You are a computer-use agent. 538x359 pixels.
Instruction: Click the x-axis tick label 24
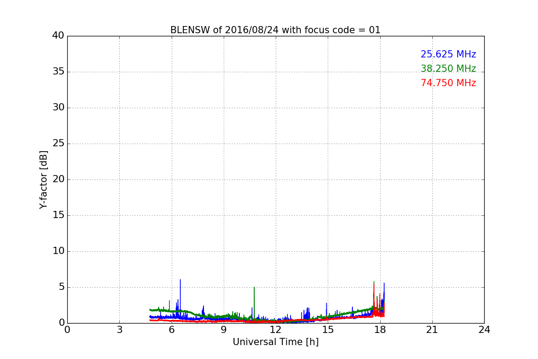[x=484, y=330]
